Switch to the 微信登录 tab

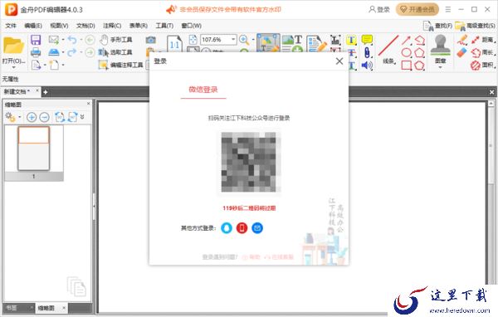click(203, 90)
